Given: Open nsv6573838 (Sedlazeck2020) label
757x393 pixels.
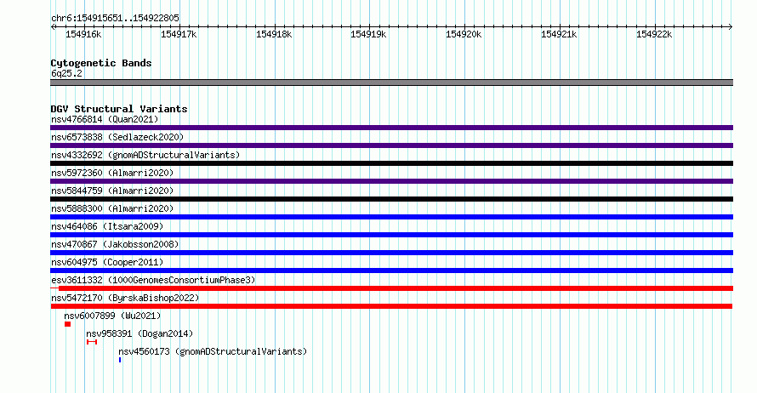Looking at the screenshot, I should [x=117, y=137].
